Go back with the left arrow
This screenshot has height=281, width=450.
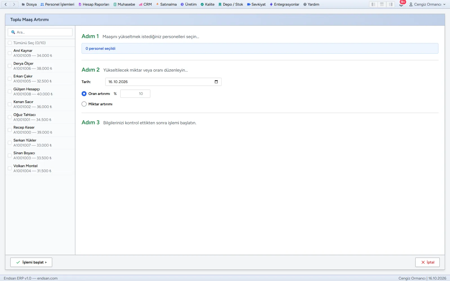pos(6,4)
